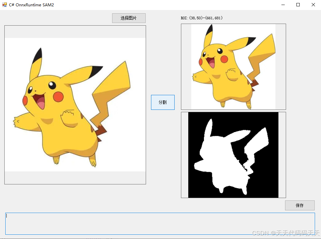Select the large source Pikachu image
This screenshot has height=239, width=321.
click(75, 105)
